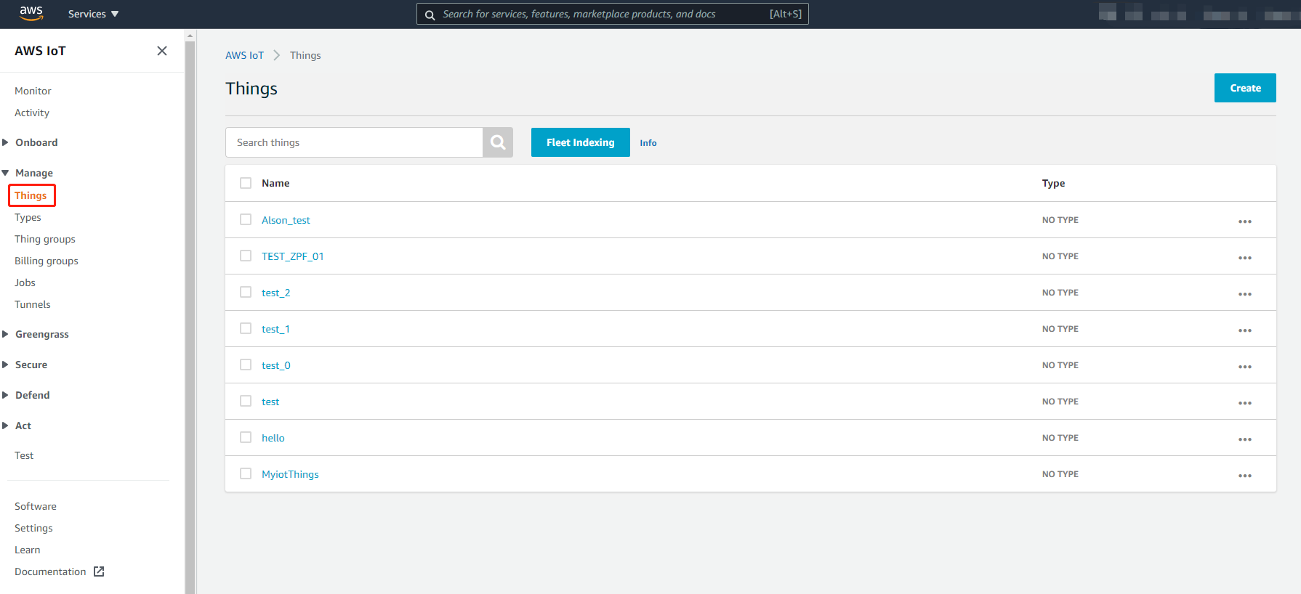1301x594 pixels.
Task: Open Tunnels in the sidebar
Action: point(33,304)
